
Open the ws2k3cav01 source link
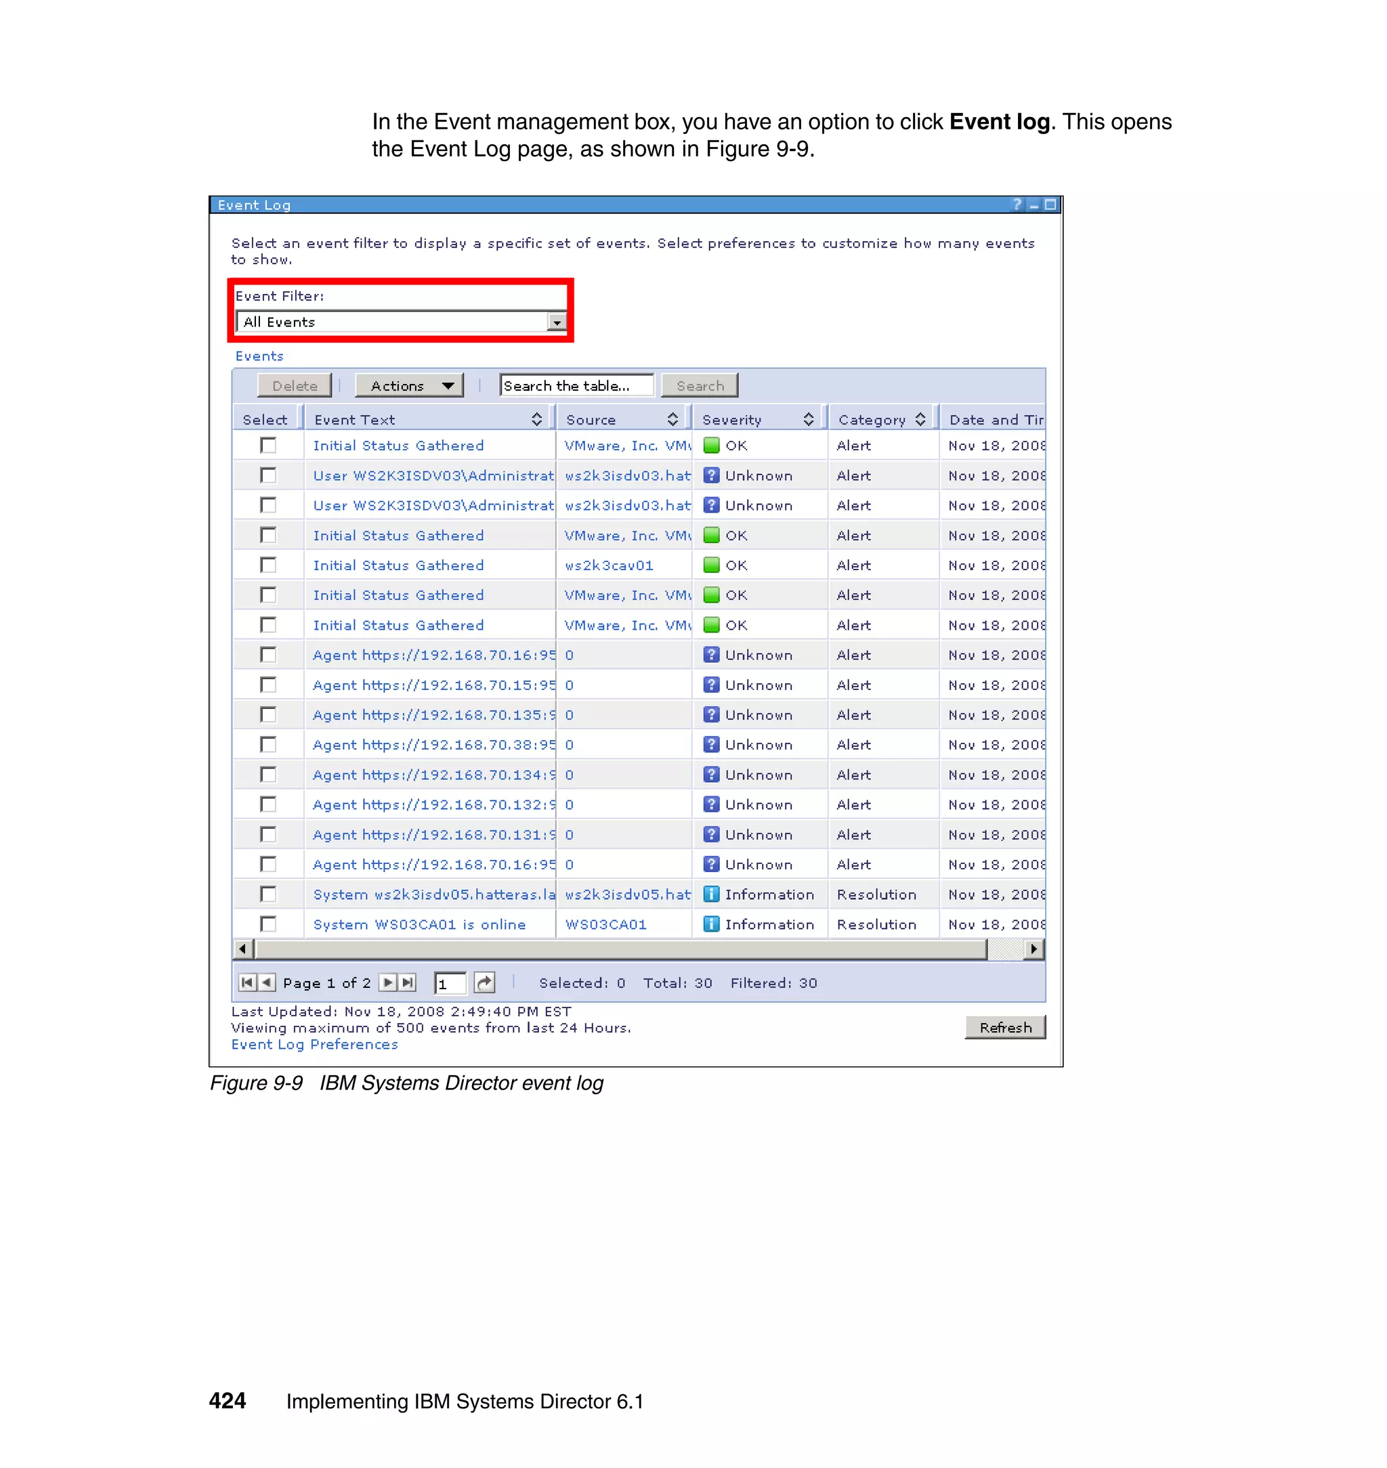[x=610, y=565]
